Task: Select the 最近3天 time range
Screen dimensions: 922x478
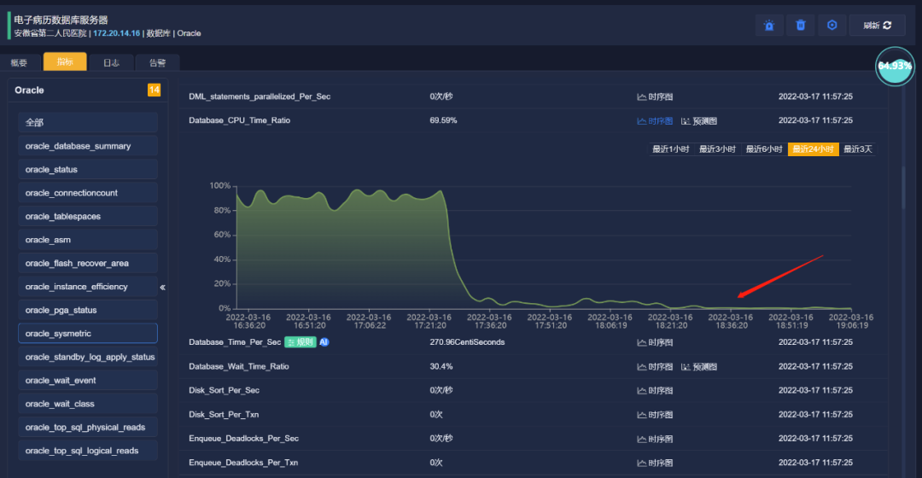Action: 858,149
